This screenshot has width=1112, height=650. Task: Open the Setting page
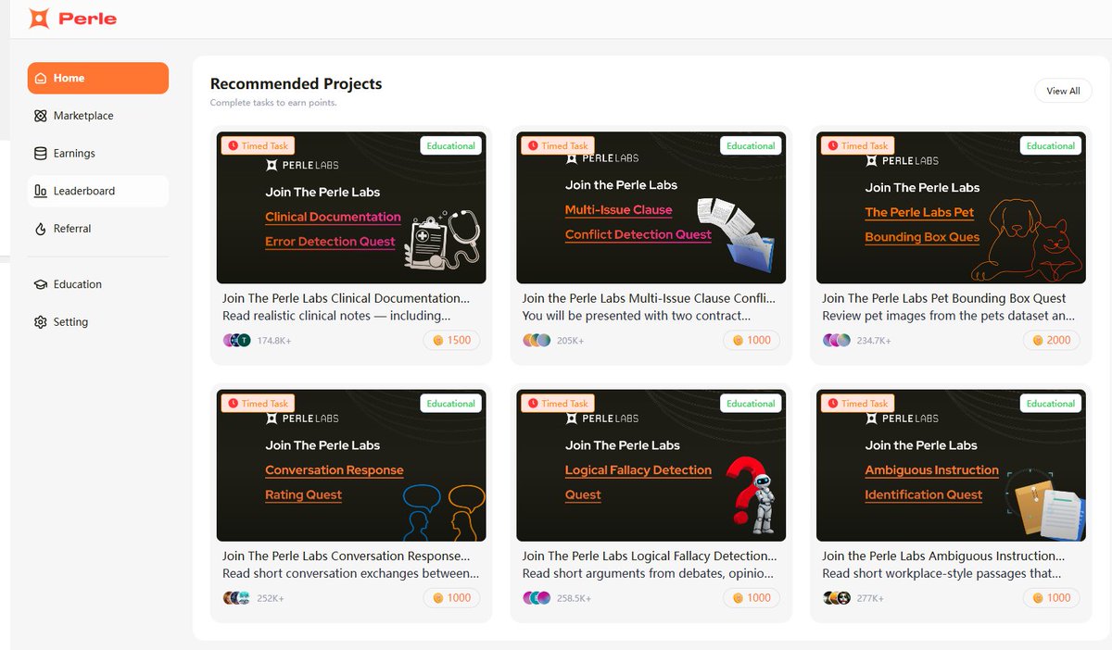98,322
